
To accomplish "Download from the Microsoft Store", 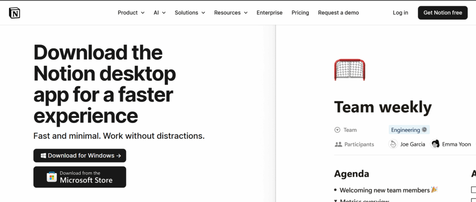I will [x=79, y=177].
